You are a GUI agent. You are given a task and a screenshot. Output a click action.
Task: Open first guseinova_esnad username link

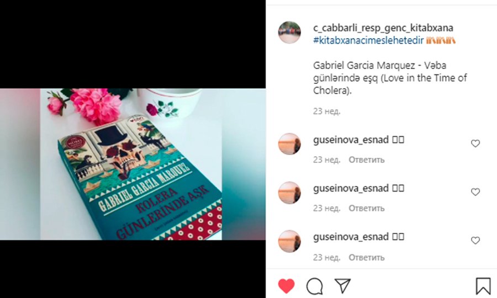coord(351,140)
